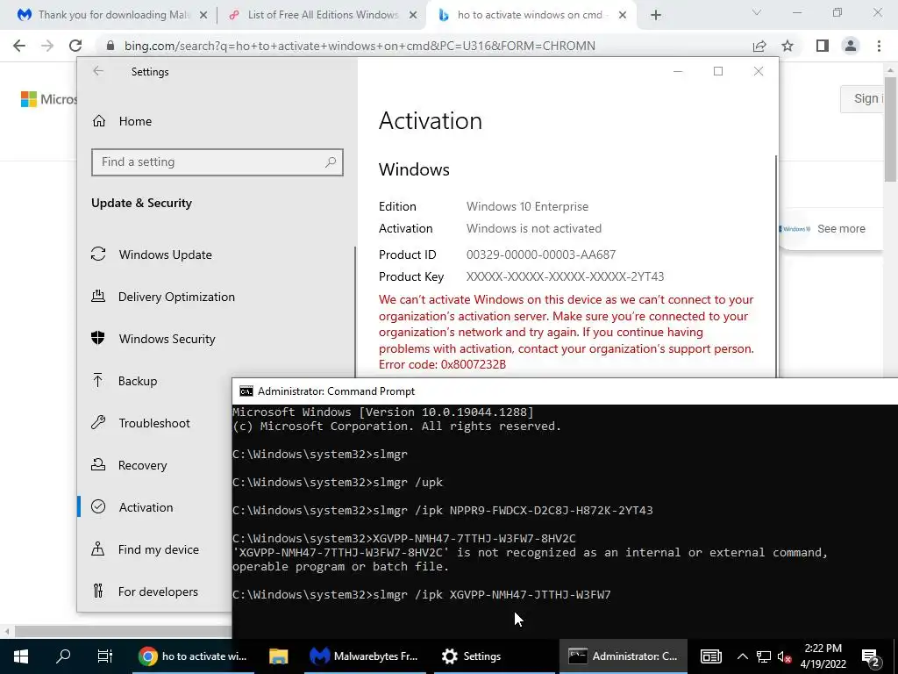Click See more on Bing page
This screenshot has width=898, height=674.
(x=841, y=229)
